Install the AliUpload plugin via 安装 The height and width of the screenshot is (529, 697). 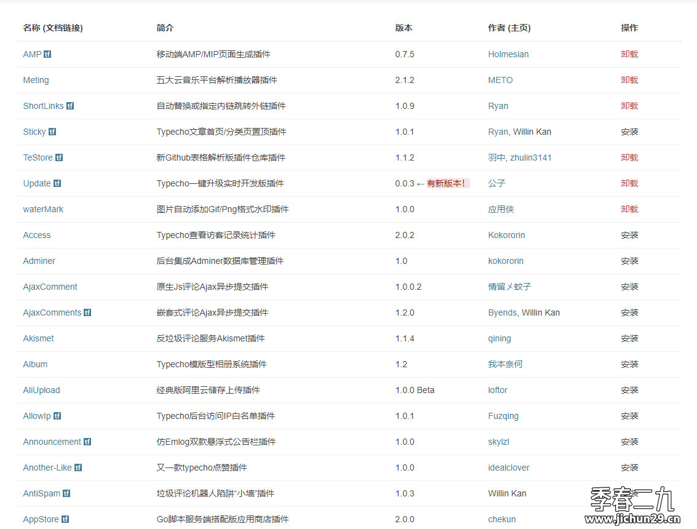coord(629,390)
